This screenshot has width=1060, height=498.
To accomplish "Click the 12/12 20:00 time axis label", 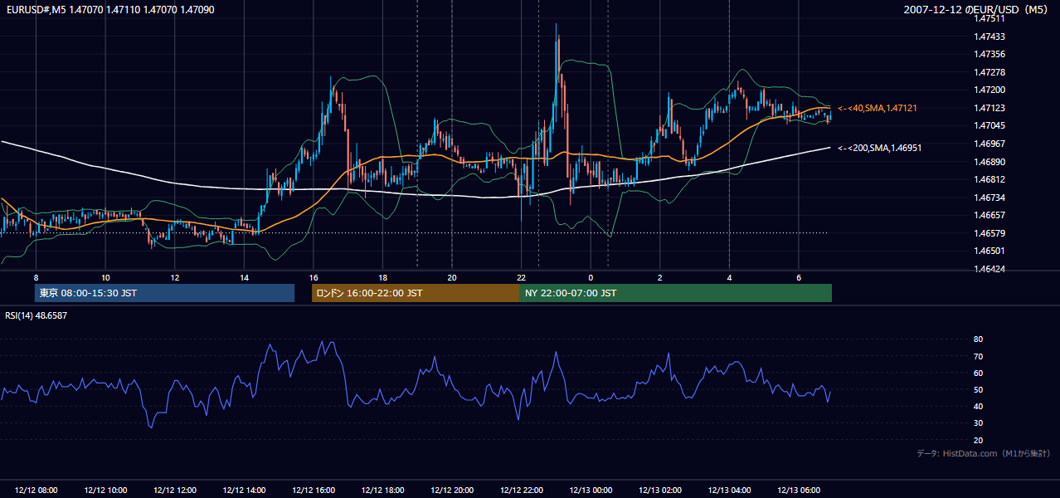I will pyautogui.click(x=452, y=491).
